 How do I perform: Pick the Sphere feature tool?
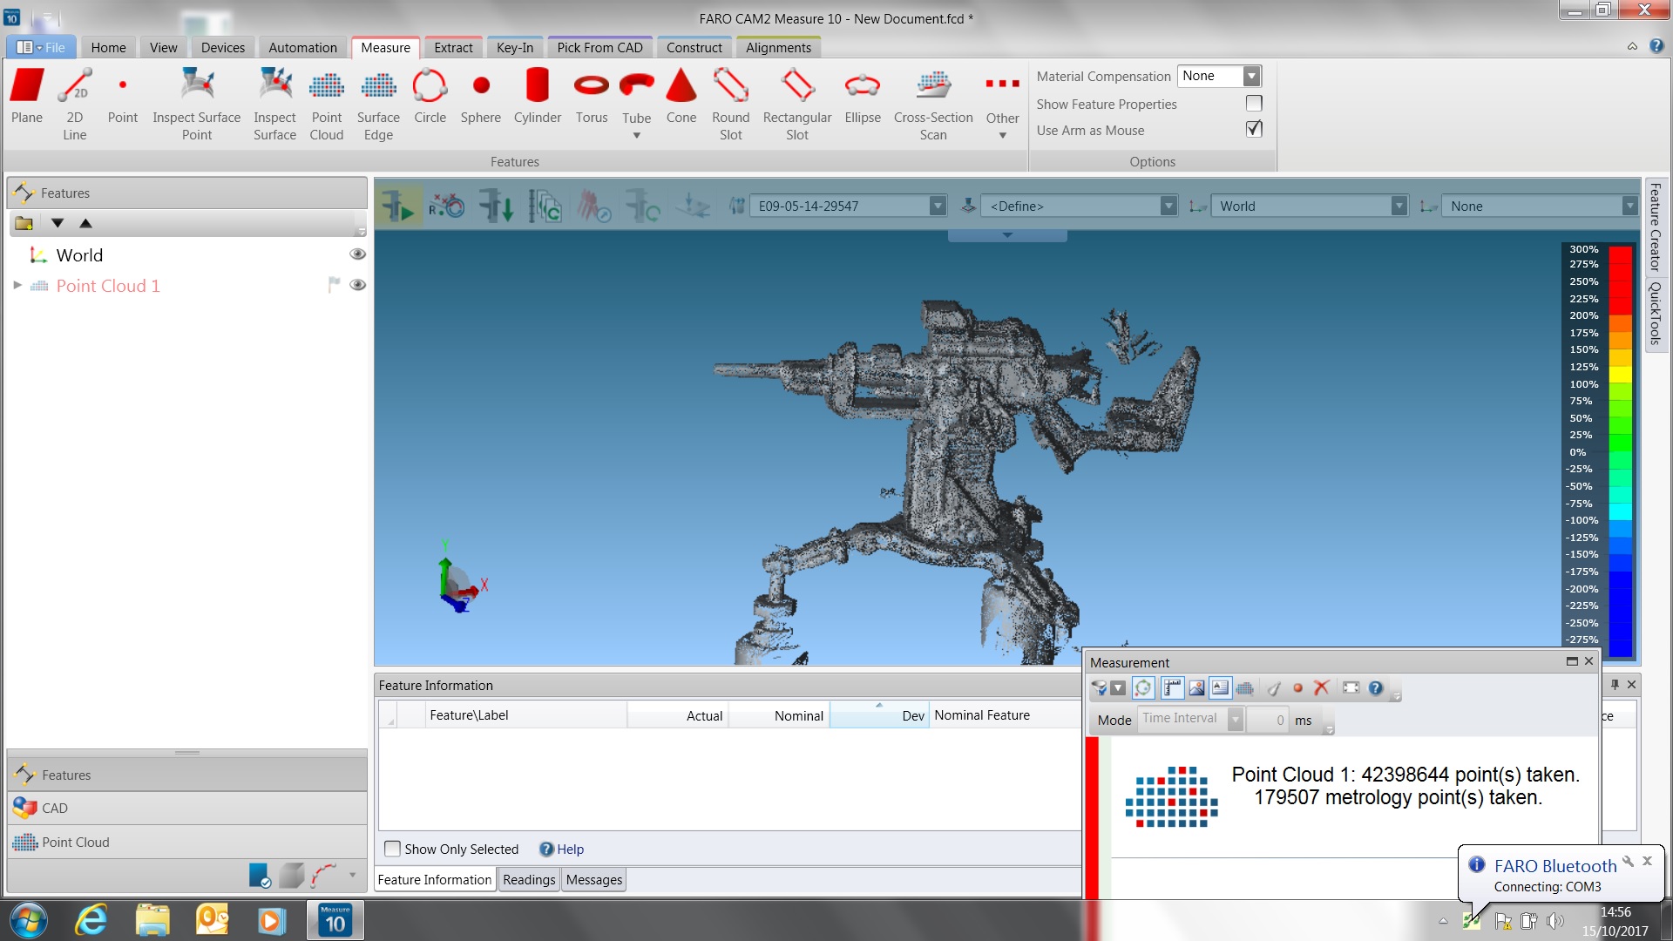coord(481,96)
